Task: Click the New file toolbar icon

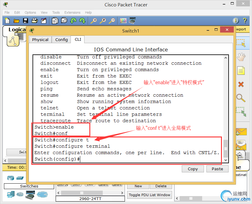Action: pyautogui.click(x=7, y=21)
